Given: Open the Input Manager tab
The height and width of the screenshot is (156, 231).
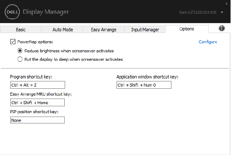Looking at the screenshot, I should tap(145, 30).
